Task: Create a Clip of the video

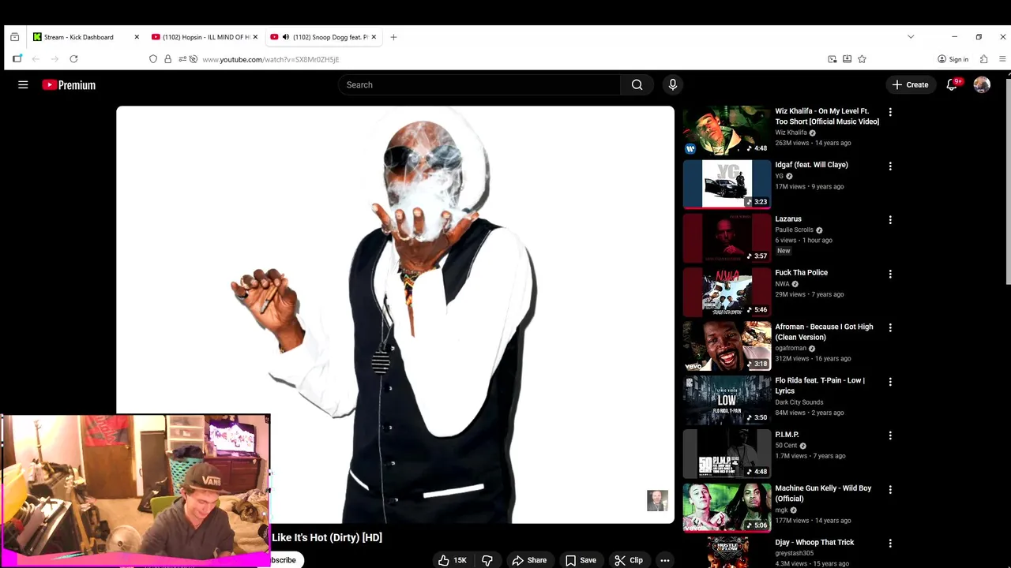Action: 630,560
